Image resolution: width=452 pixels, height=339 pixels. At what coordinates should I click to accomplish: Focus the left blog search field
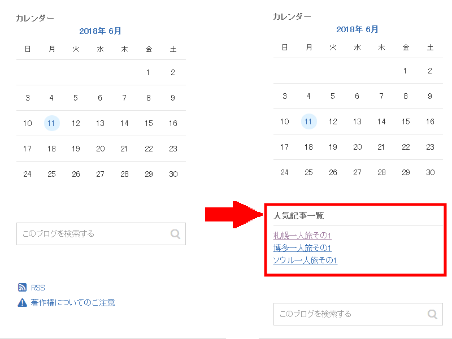[x=101, y=234]
